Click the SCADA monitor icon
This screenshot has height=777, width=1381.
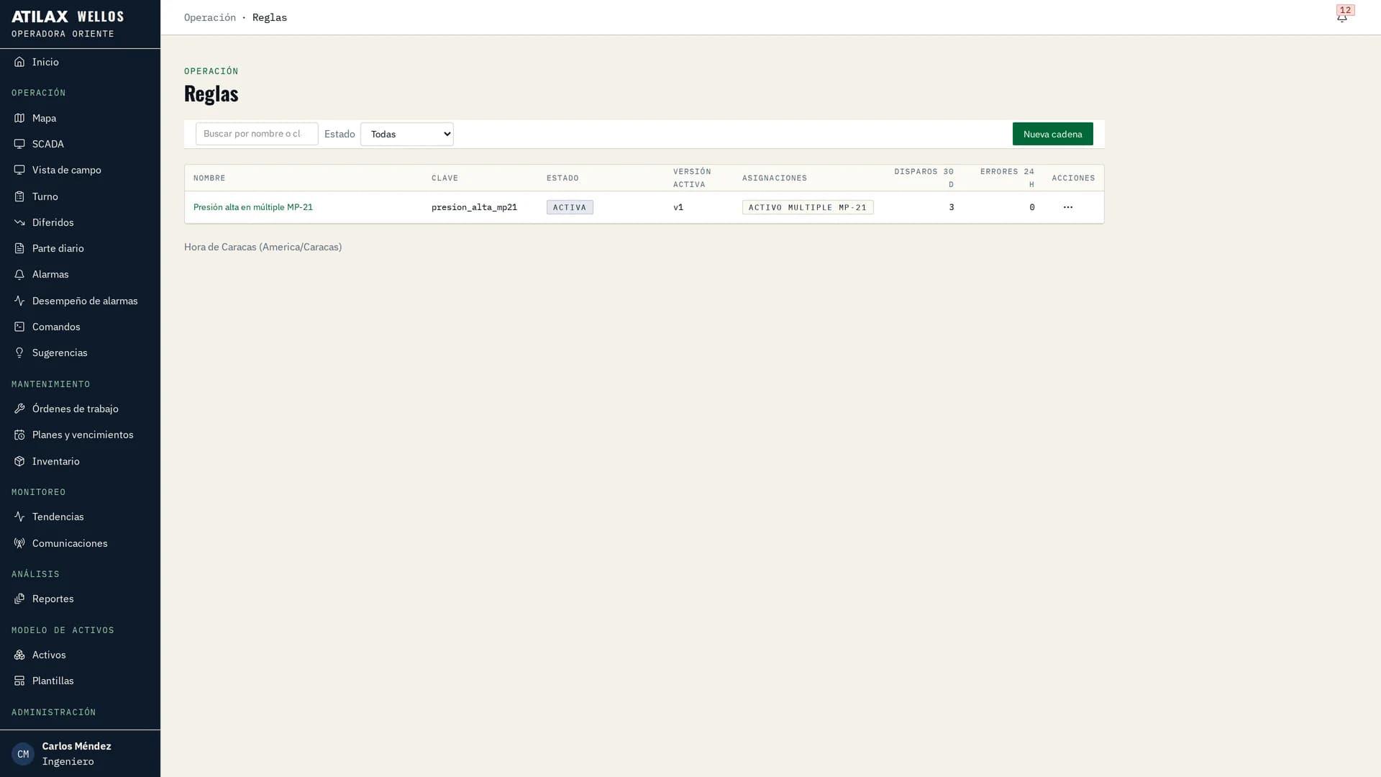(x=19, y=144)
